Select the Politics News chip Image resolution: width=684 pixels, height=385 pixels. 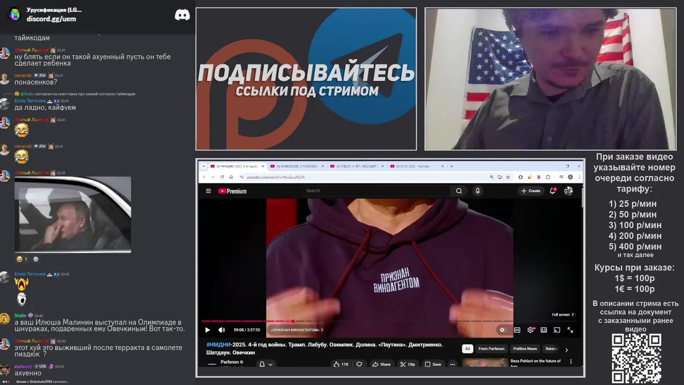tap(525, 349)
